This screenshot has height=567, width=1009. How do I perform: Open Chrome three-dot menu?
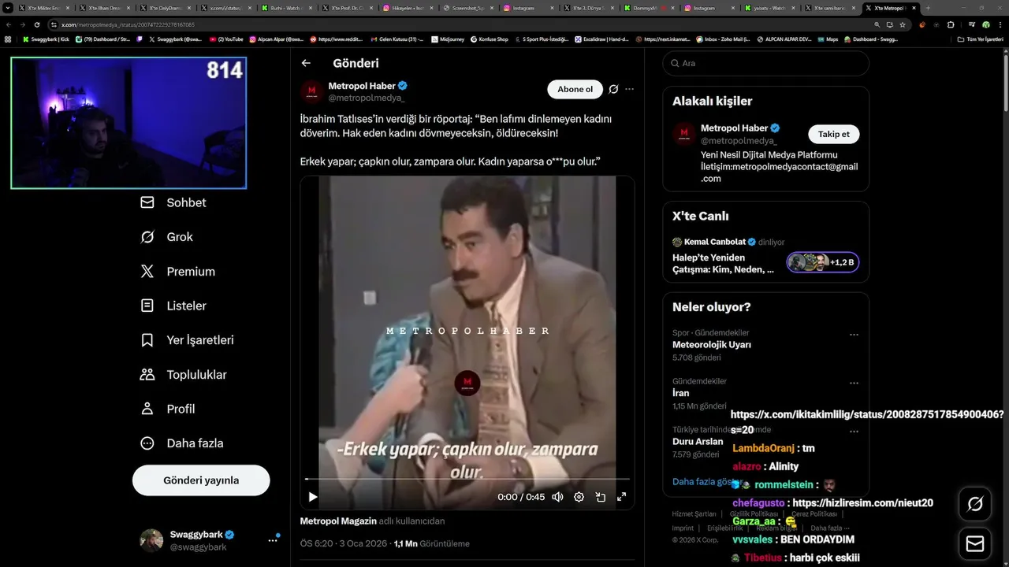[x=999, y=24]
